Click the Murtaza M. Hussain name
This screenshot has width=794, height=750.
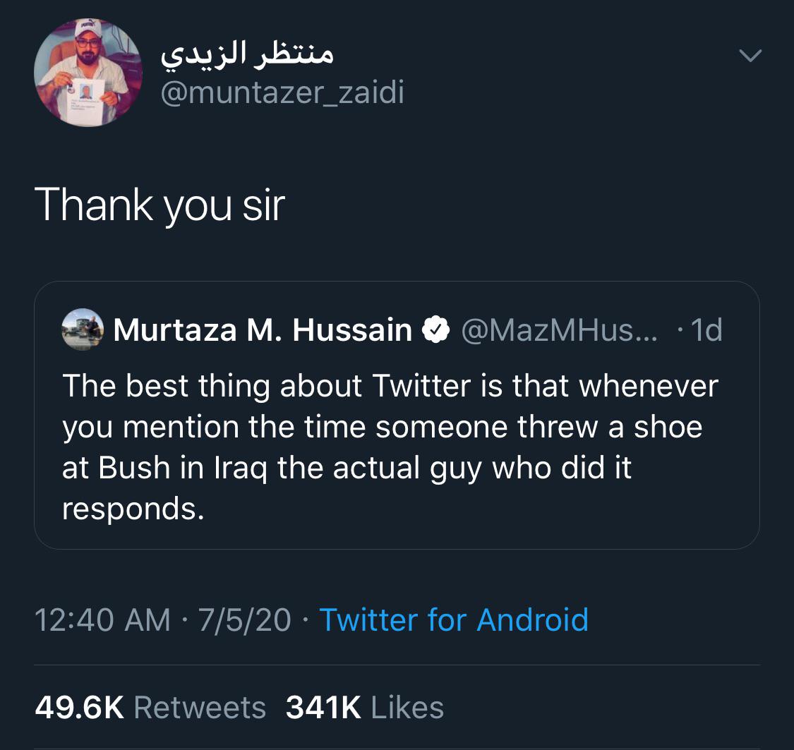263,329
